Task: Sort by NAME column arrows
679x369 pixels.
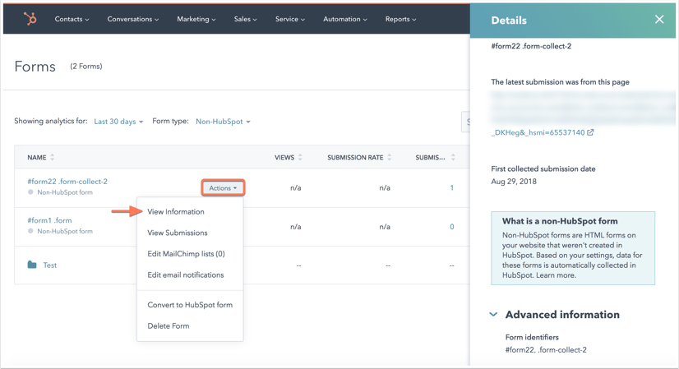Action: point(53,157)
